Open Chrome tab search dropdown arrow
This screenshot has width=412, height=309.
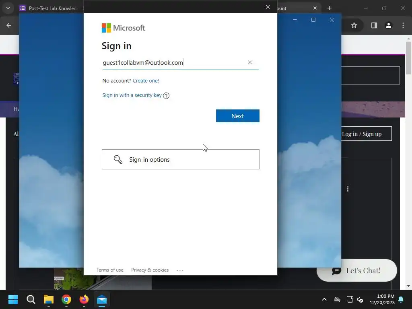click(x=8, y=8)
